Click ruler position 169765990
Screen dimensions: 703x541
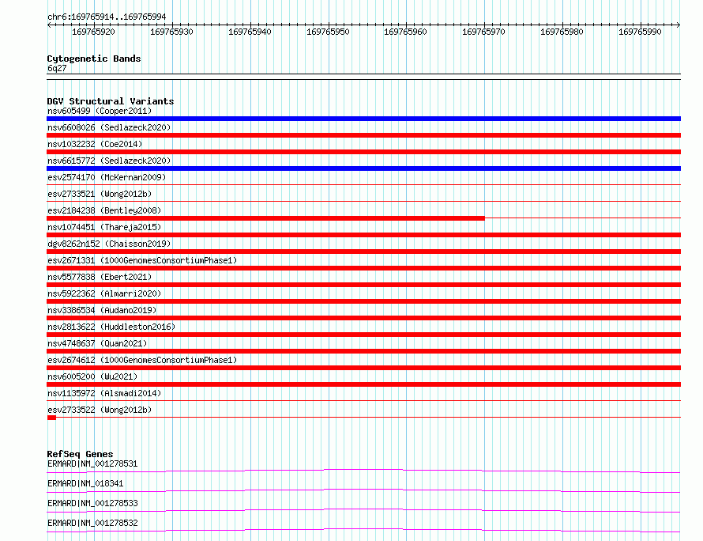640,32
